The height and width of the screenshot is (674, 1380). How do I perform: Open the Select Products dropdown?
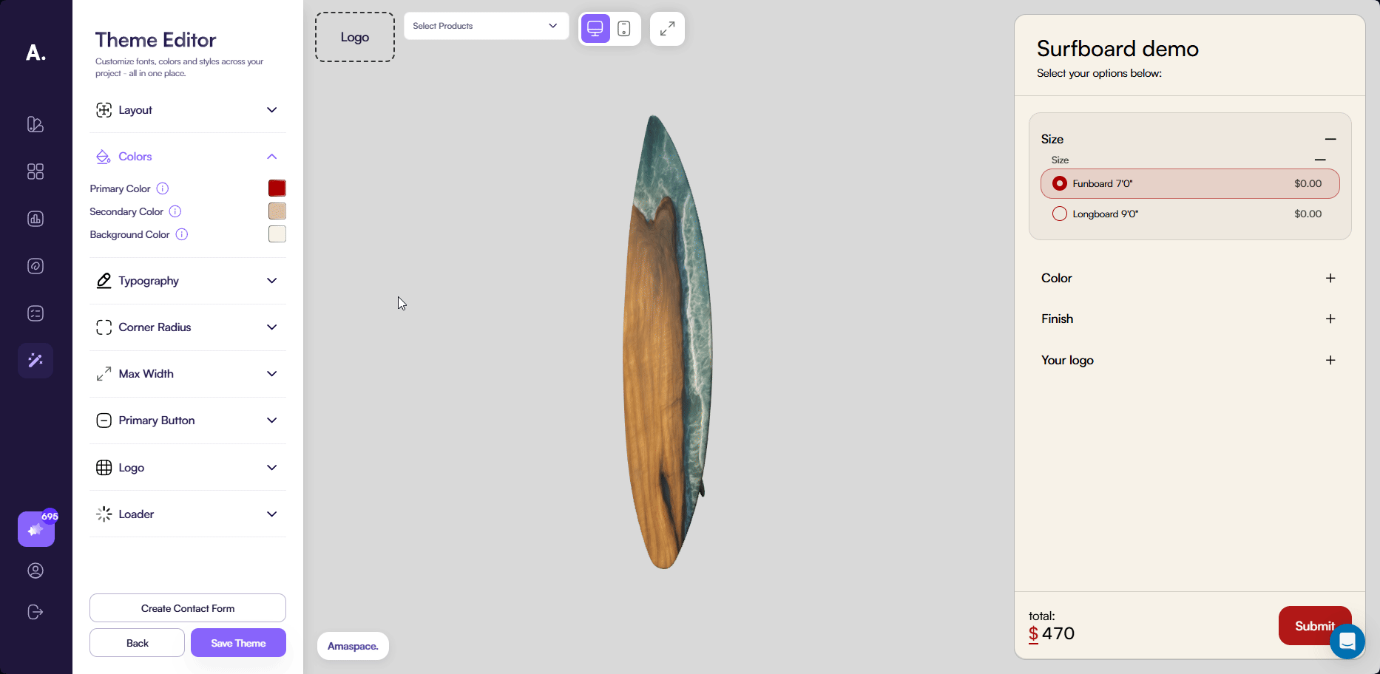coord(486,26)
